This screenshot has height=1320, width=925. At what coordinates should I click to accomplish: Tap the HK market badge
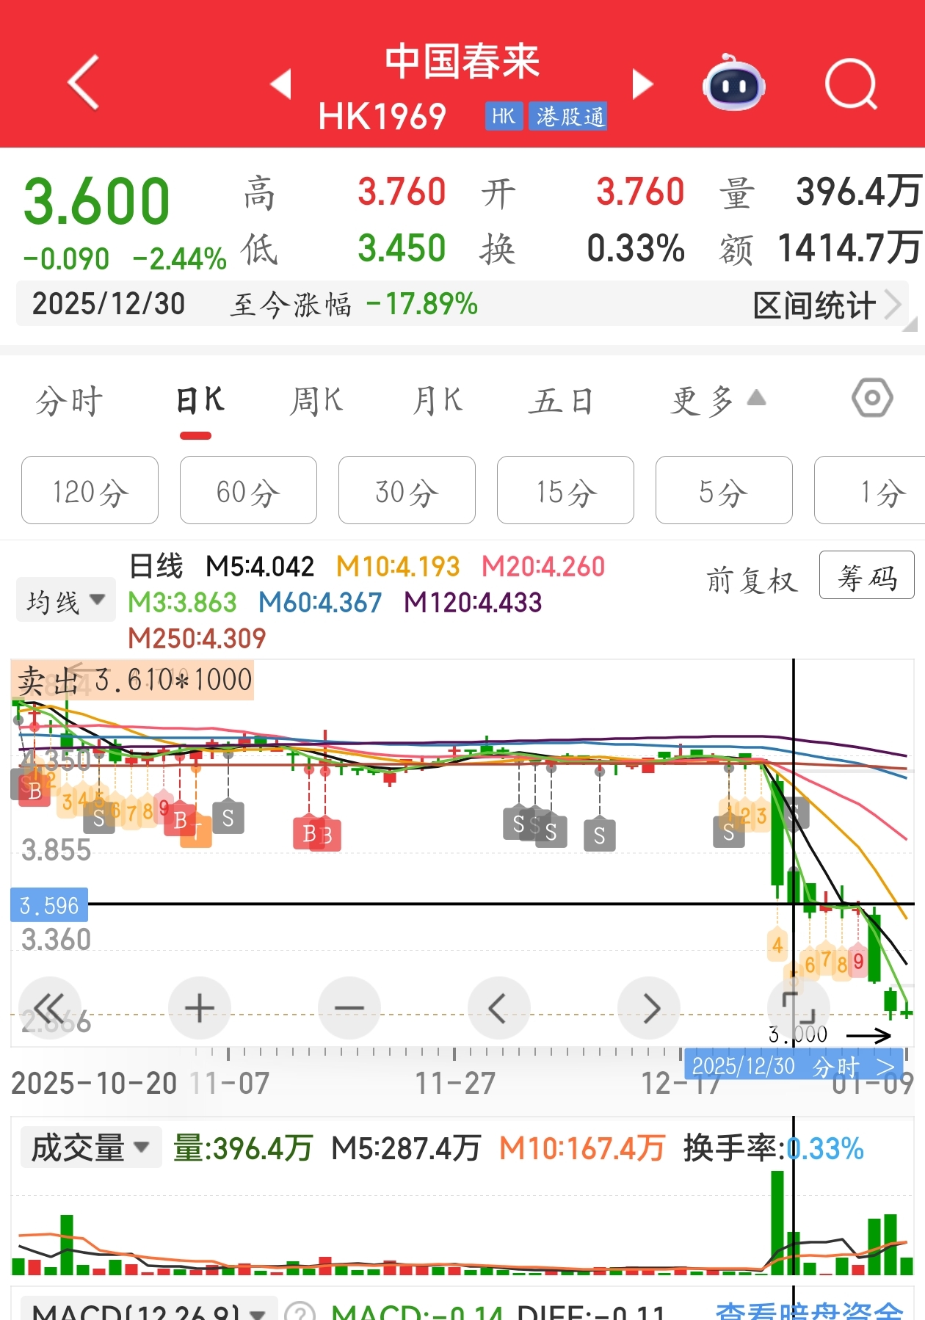coord(504,116)
